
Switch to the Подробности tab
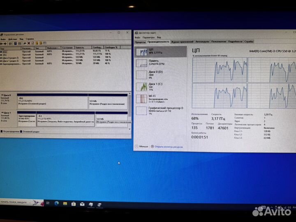[x=235, y=42]
